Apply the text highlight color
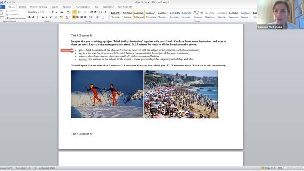304x171 pixels. point(61,17)
